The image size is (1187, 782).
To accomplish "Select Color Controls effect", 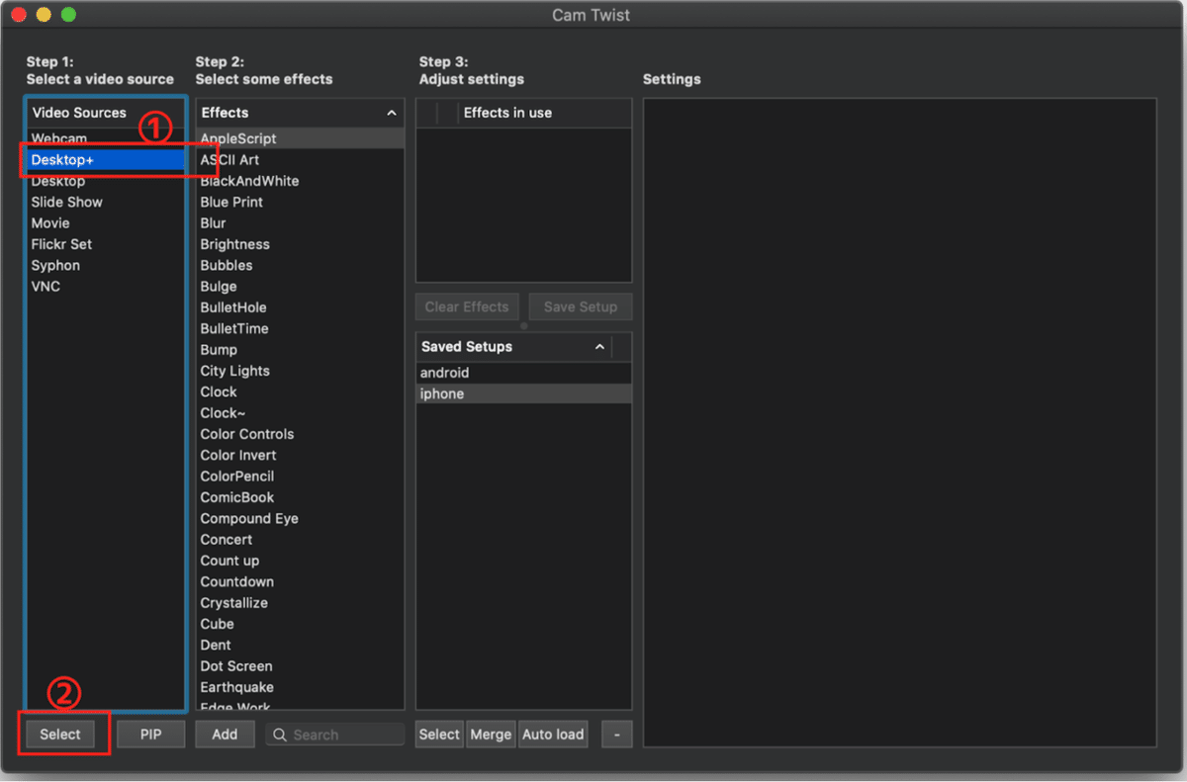I will point(300,434).
